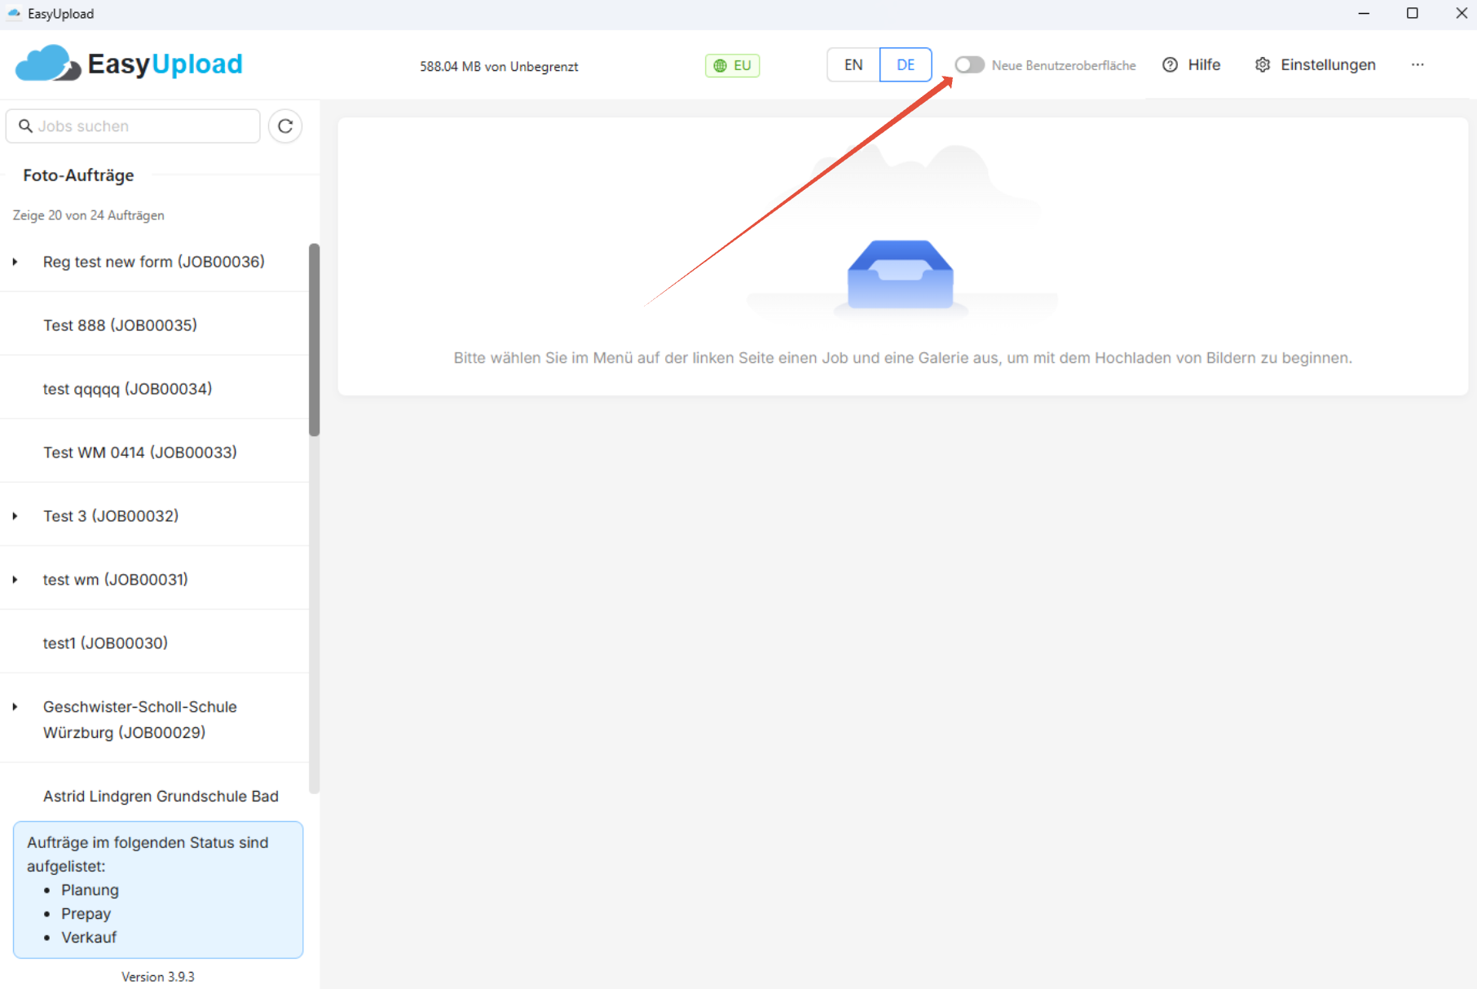The height and width of the screenshot is (989, 1477).
Task: Click the Hilfe button label
Action: [x=1204, y=65]
